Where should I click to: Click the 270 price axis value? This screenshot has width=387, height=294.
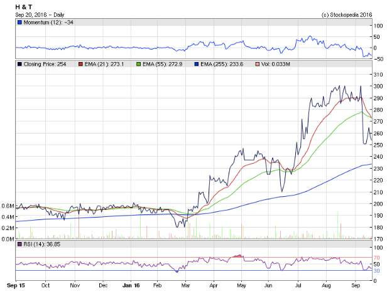click(x=378, y=122)
